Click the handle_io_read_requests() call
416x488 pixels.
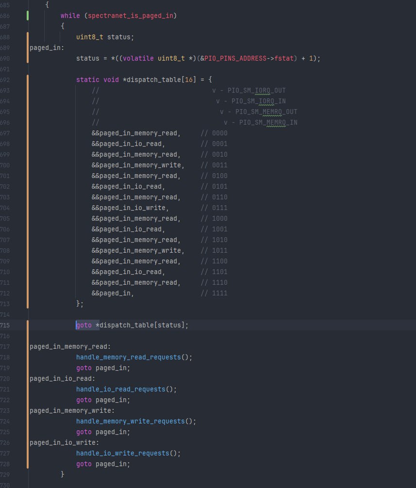coord(126,390)
